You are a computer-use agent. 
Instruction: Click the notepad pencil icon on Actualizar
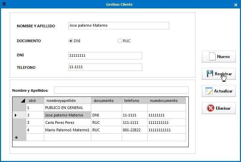[x=209, y=91]
